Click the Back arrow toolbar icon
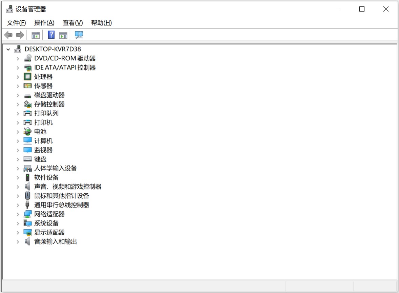The width and height of the screenshot is (399, 293). pos(8,35)
